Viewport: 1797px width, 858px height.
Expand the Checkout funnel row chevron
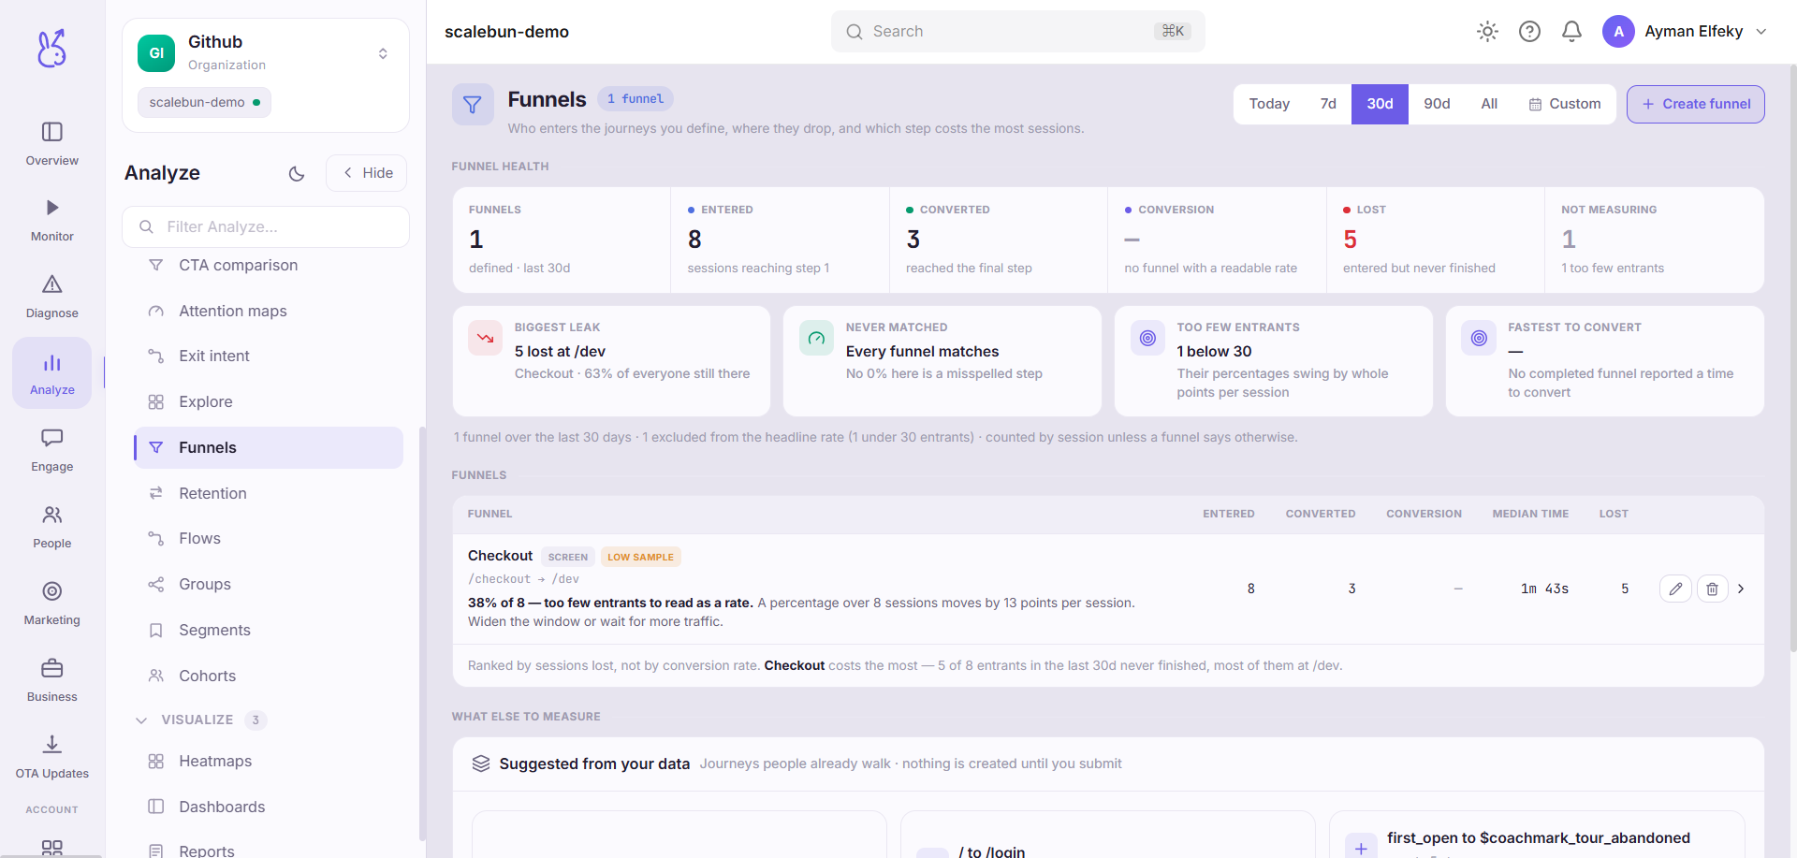1741,589
